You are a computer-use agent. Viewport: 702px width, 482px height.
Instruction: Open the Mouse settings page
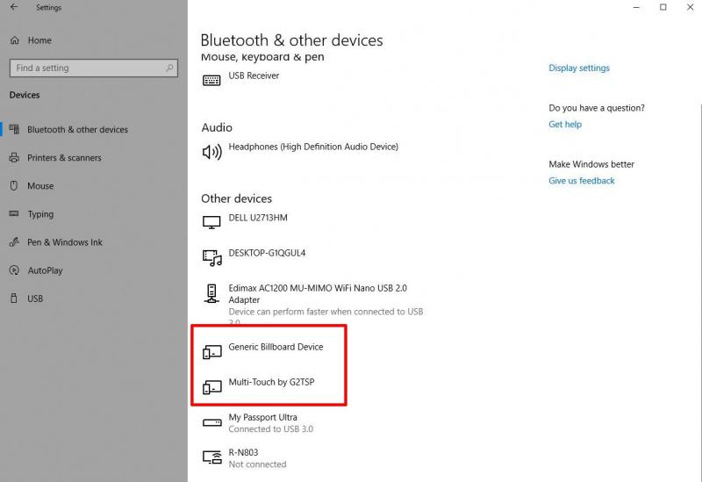[40, 186]
